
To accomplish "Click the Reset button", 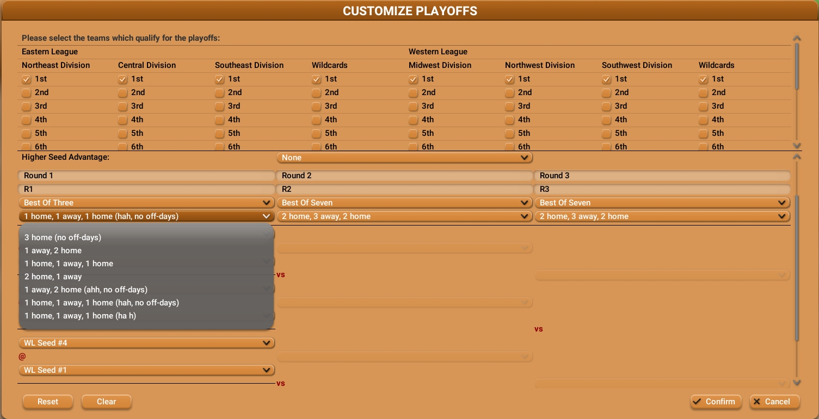I will pyautogui.click(x=48, y=402).
